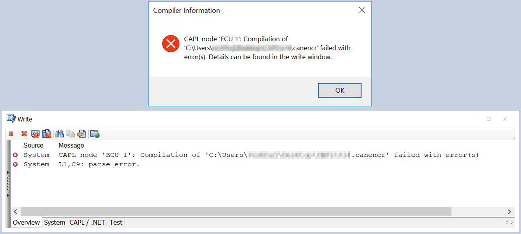Click the red X delete icon in the toolbar
Viewport: 521px width, 234px height.
pos(24,134)
